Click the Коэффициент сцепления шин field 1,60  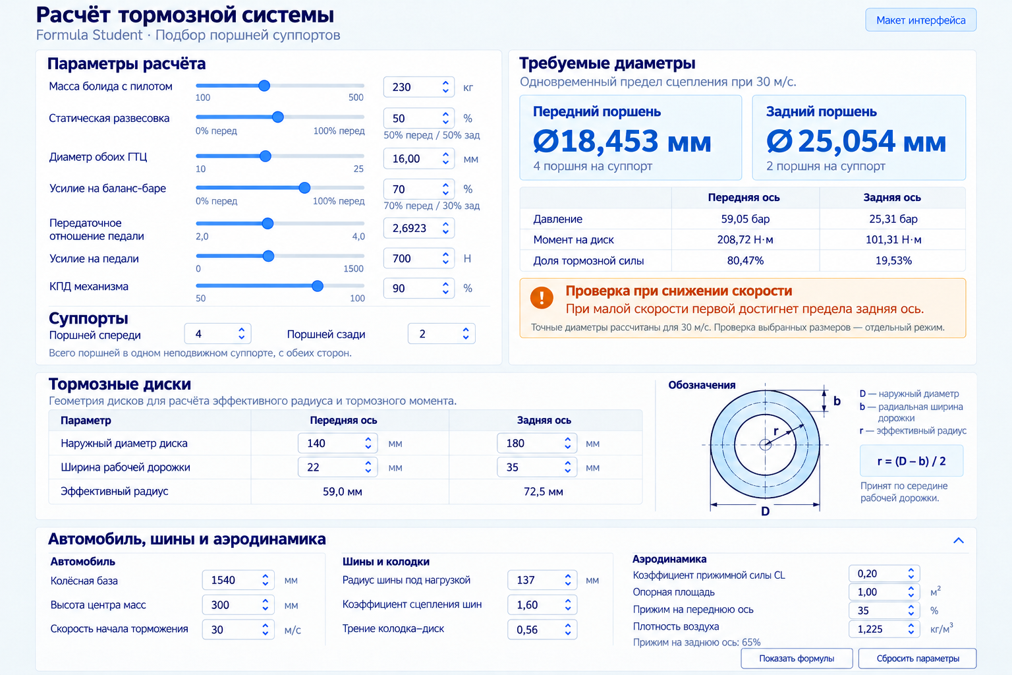542,605
